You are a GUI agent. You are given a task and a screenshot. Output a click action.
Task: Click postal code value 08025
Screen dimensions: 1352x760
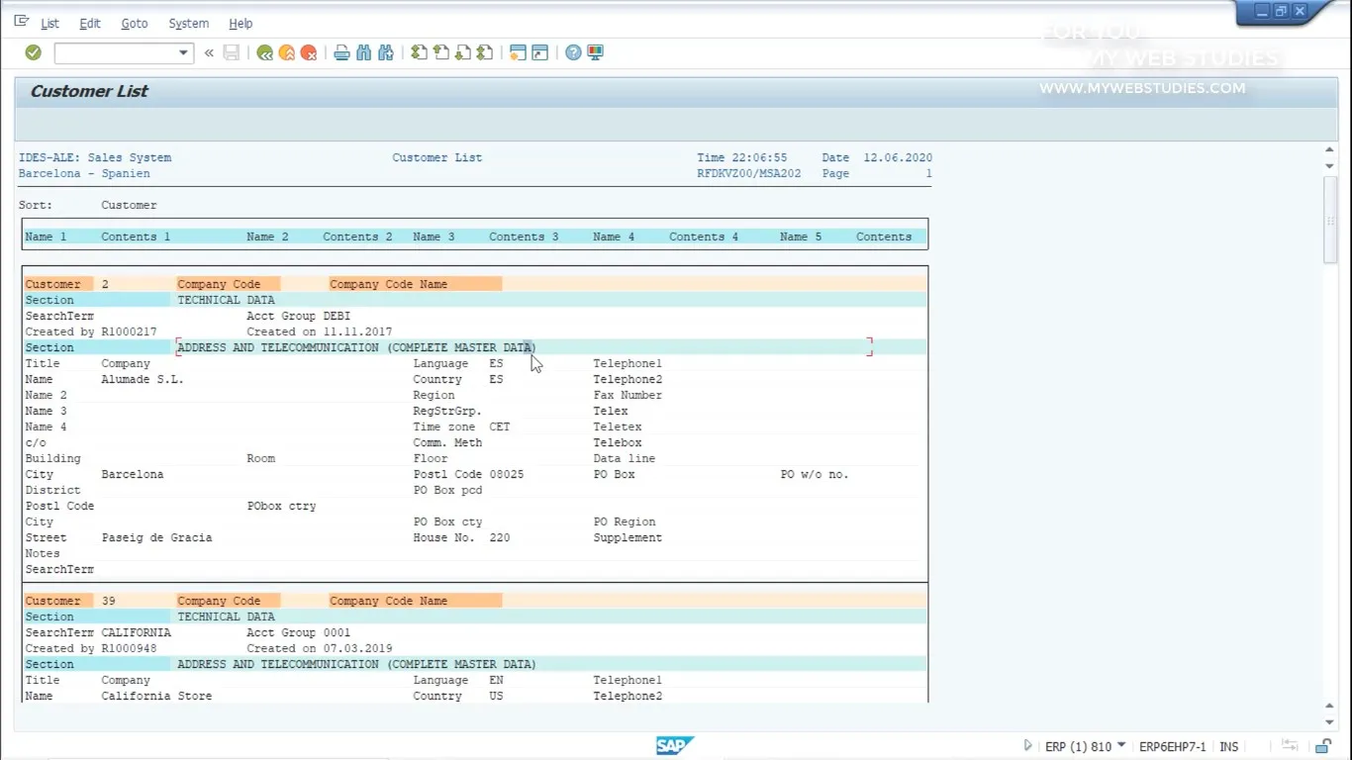click(507, 474)
